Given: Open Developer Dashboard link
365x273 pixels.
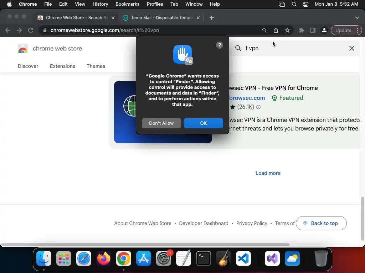Looking at the screenshot, I should pyautogui.click(x=204, y=223).
